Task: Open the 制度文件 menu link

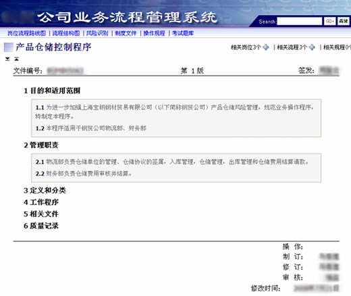Action: (x=126, y=33)
